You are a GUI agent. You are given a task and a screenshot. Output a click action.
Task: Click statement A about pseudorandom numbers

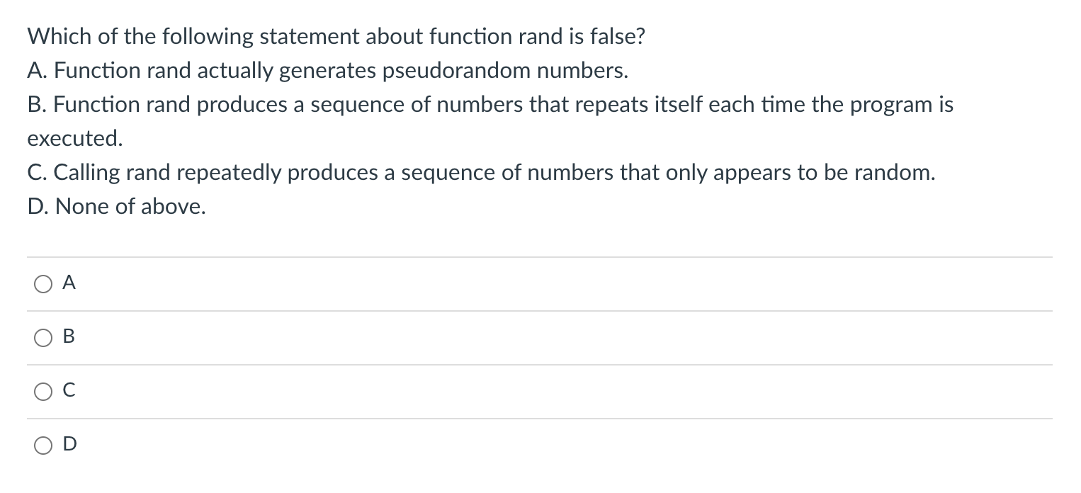click(327, 71)
